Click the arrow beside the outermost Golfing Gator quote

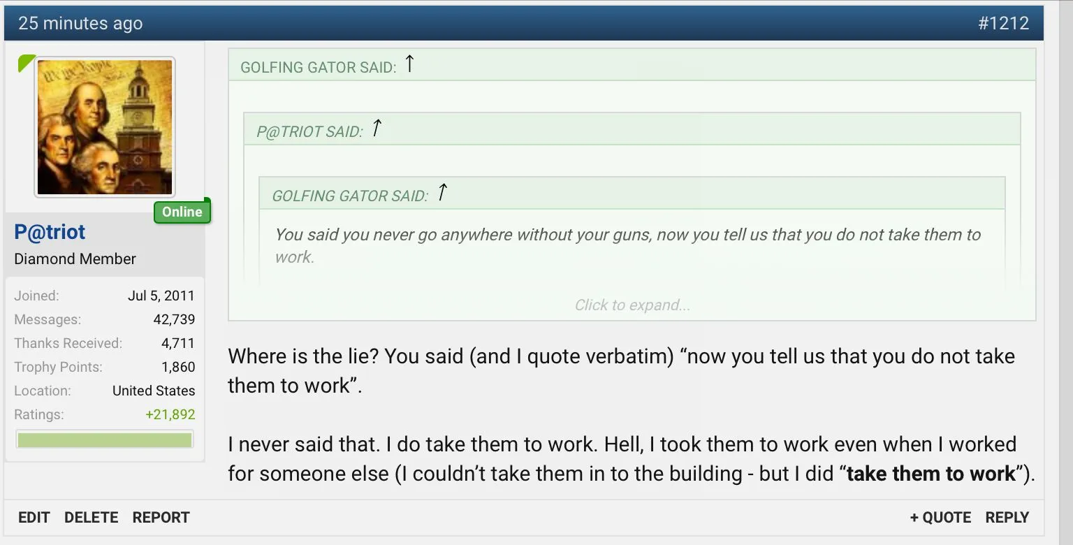[x=409, y=65]
